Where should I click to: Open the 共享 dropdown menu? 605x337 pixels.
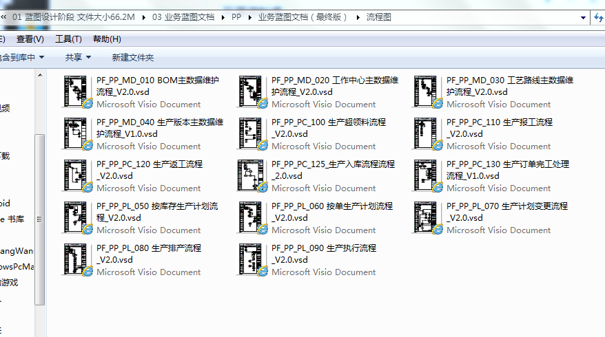(x=78, y=57)
